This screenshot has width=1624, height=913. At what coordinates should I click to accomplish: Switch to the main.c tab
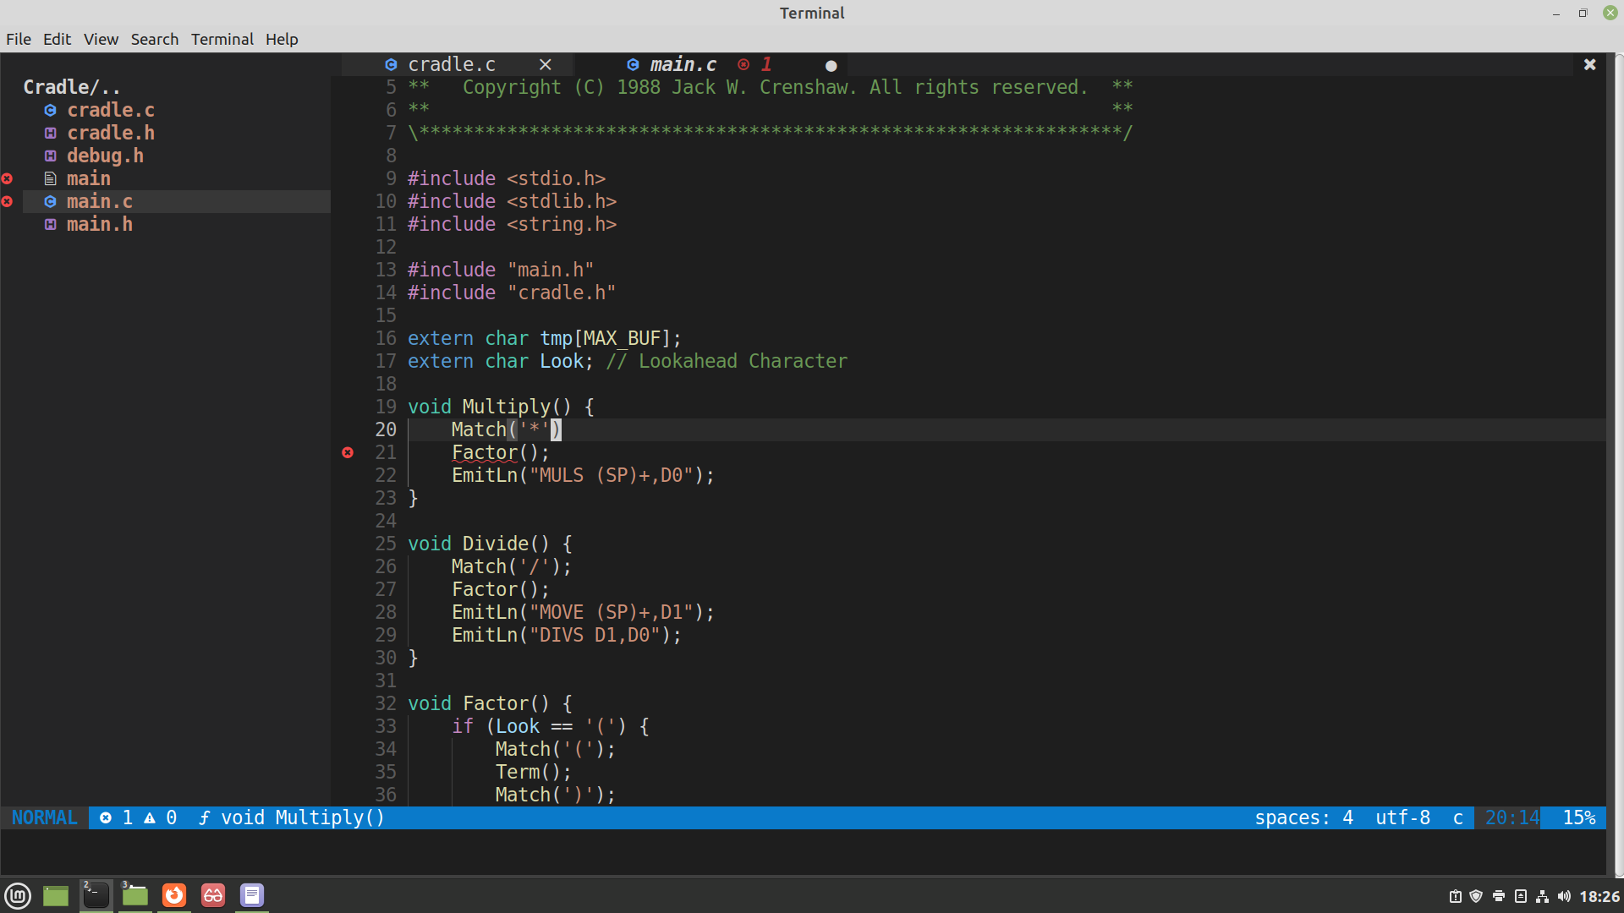pos(683,64)
